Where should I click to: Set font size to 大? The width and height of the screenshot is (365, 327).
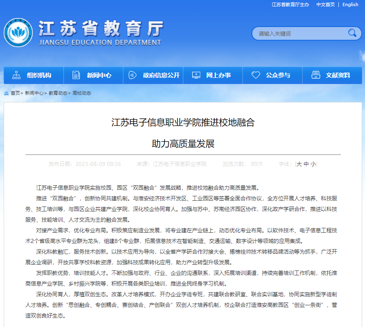tap(299, 164)
